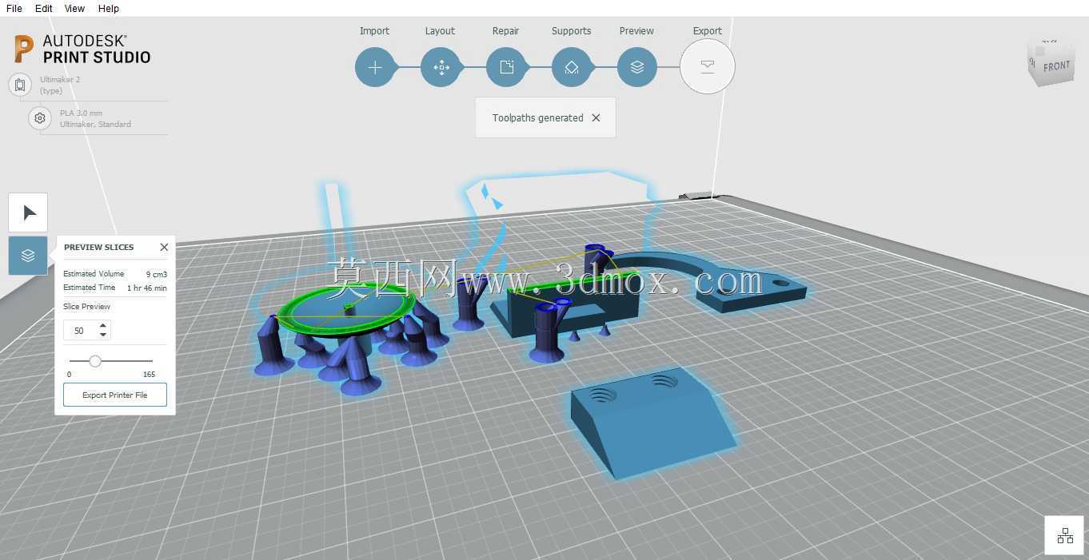Select the arrow pointer tool
Viewport: 1089px width, 560px height.
click(x=28, y=212)
